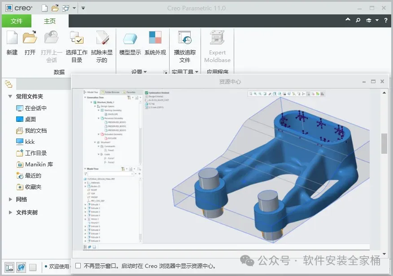Select the folder browser tab icon in navigator
This screenshot has width=393, height=276.
point(9,84)
